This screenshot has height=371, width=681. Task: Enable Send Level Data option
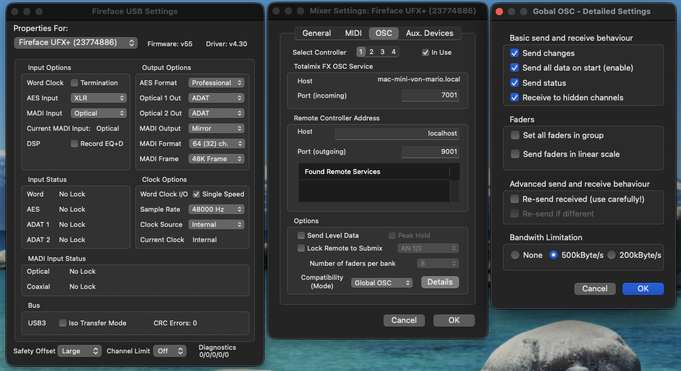pyautogui.click(x=301, y=235)
